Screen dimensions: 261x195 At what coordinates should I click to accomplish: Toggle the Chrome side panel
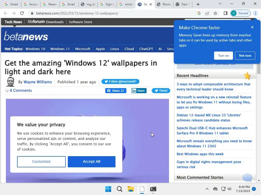pos(226,13)
